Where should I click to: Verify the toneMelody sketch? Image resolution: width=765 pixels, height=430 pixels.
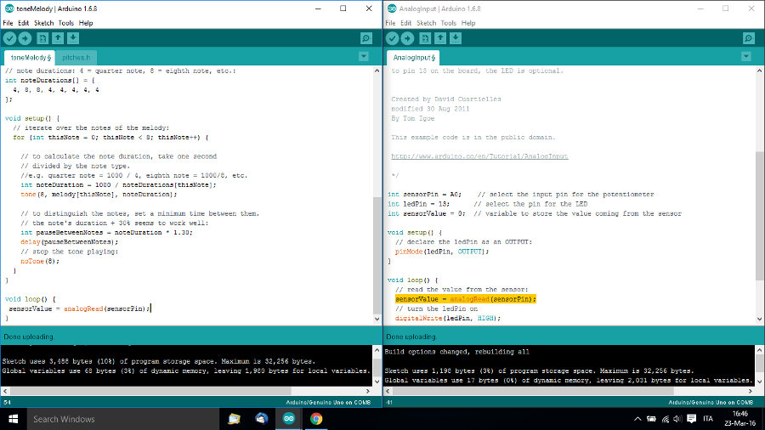[x=9, y=38]
